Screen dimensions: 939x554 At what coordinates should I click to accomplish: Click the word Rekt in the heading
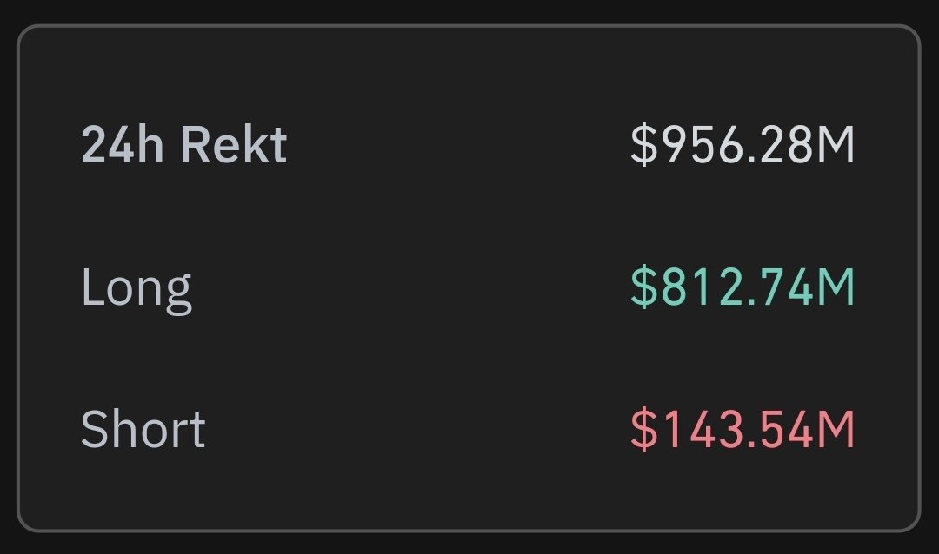tap(234, 144)
